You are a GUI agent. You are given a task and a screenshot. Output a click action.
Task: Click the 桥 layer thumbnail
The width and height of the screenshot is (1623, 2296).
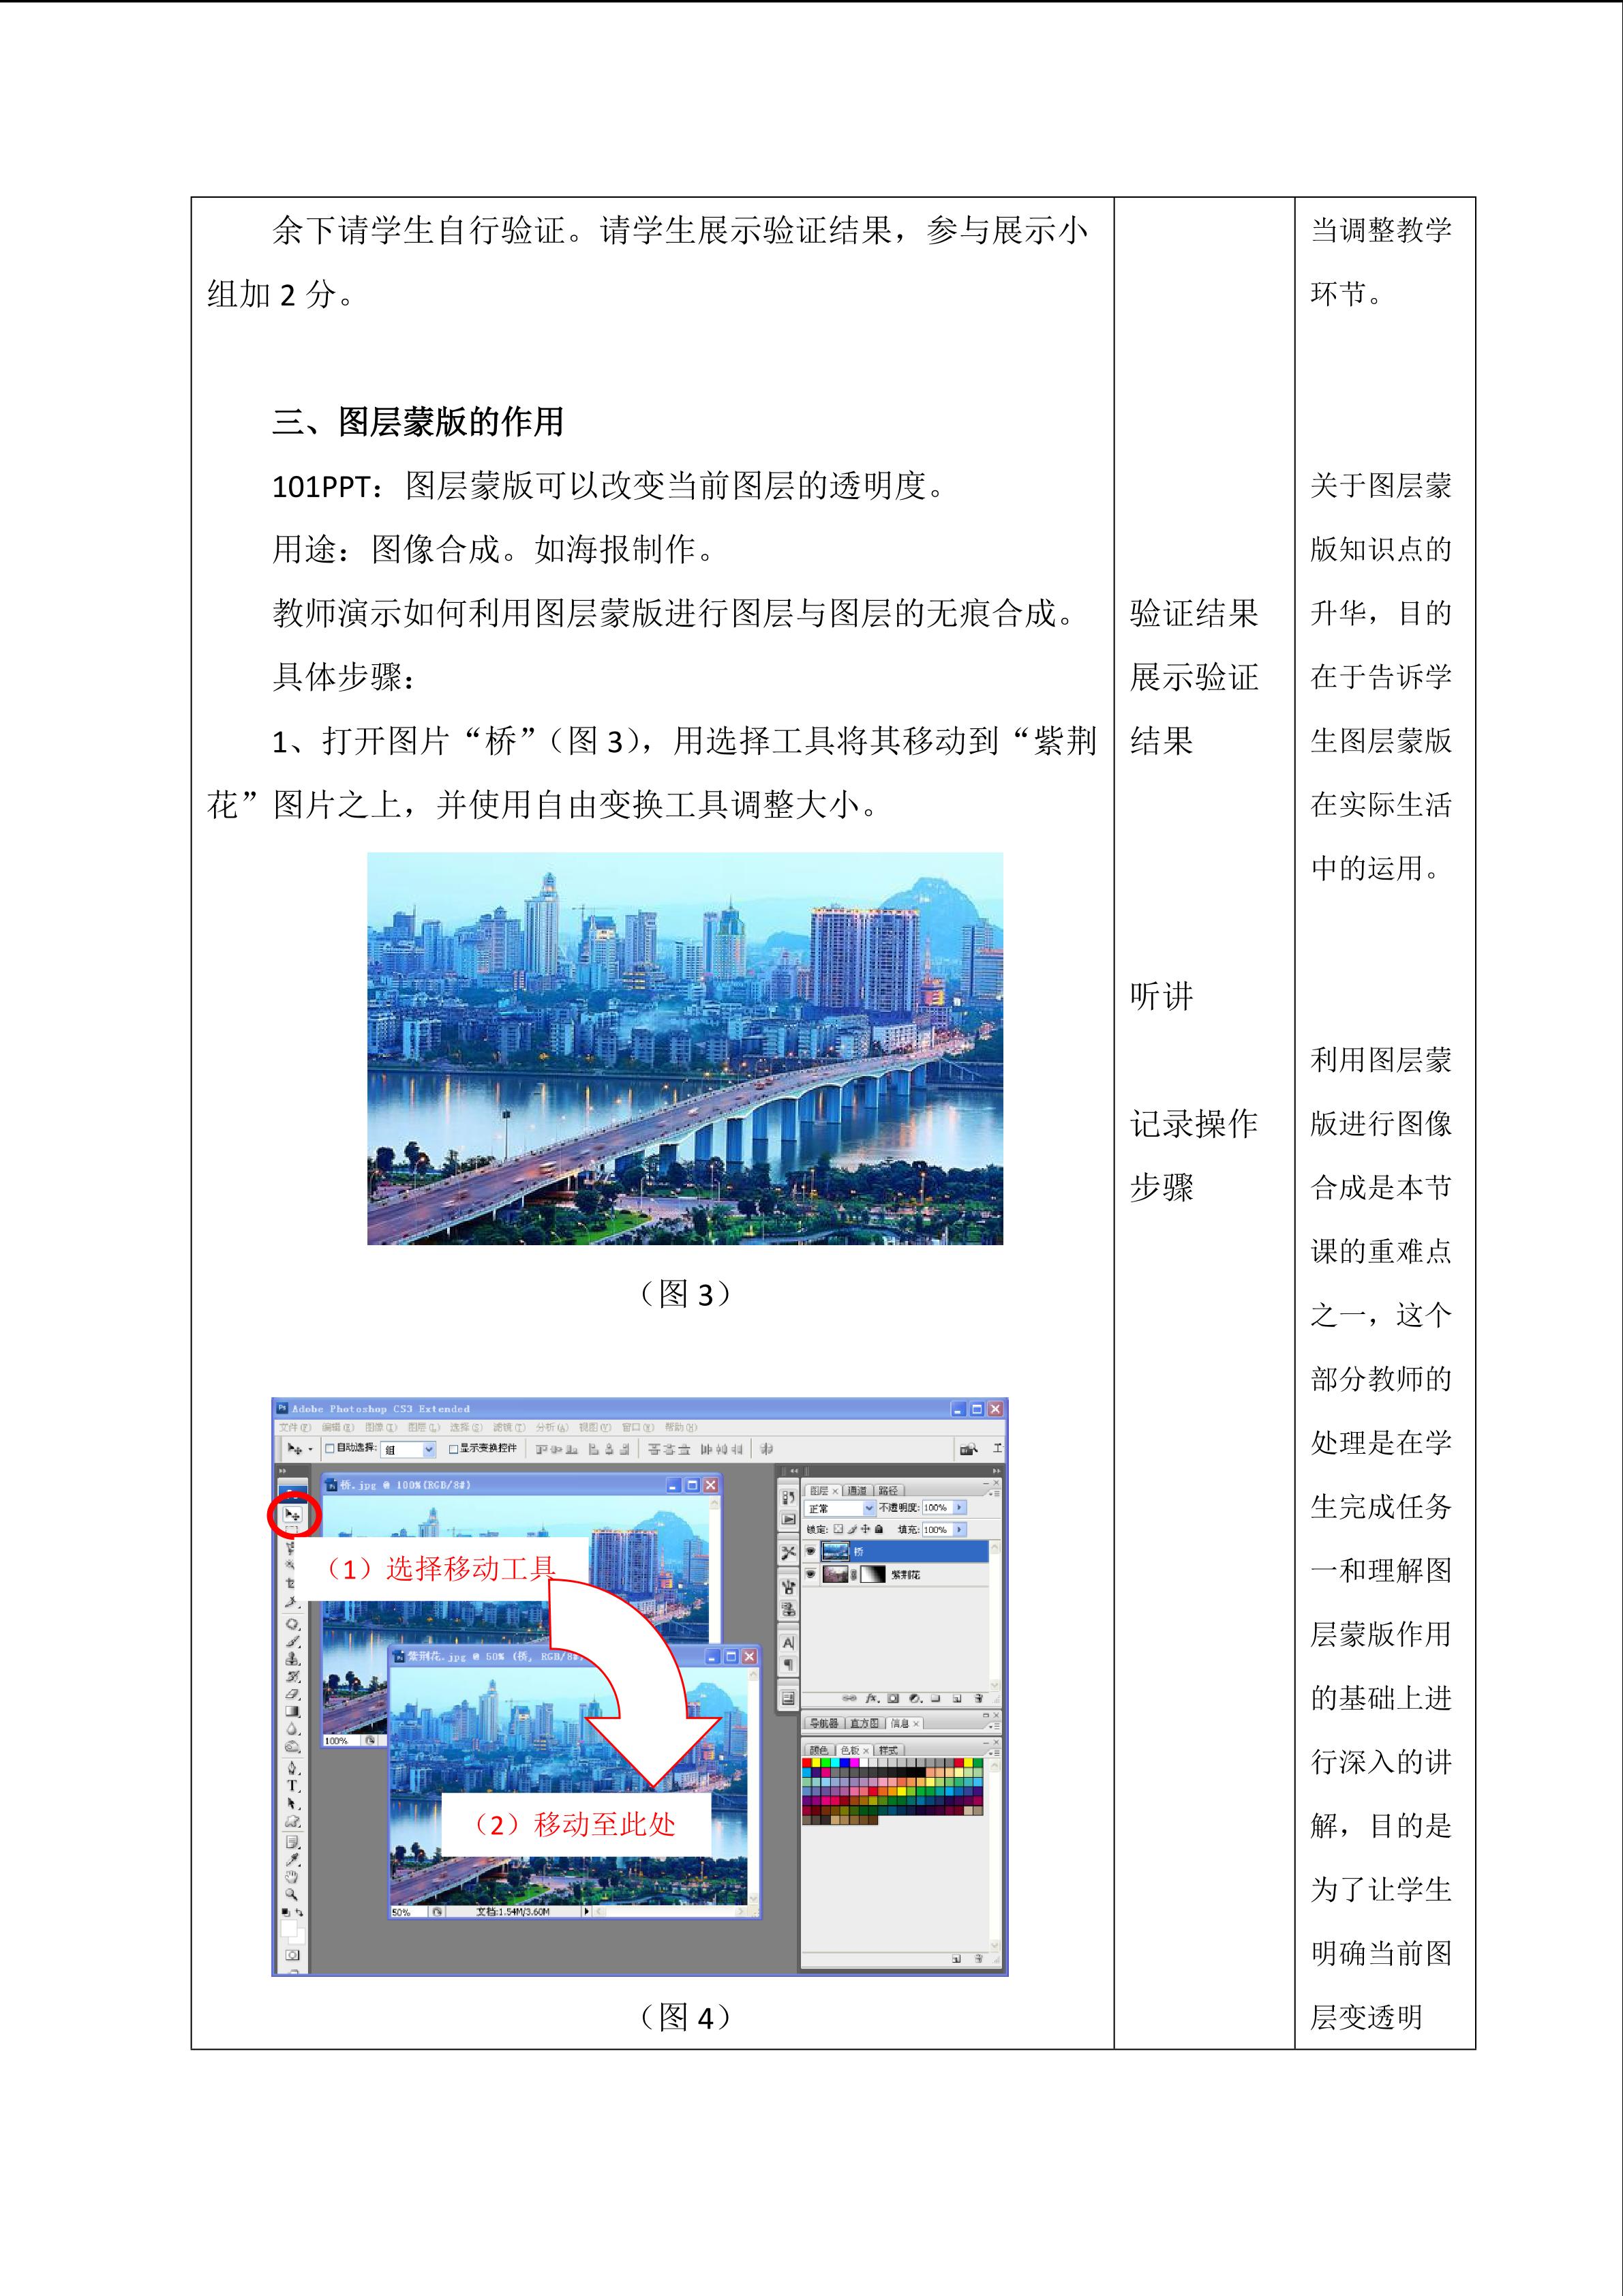[836, 1551]
